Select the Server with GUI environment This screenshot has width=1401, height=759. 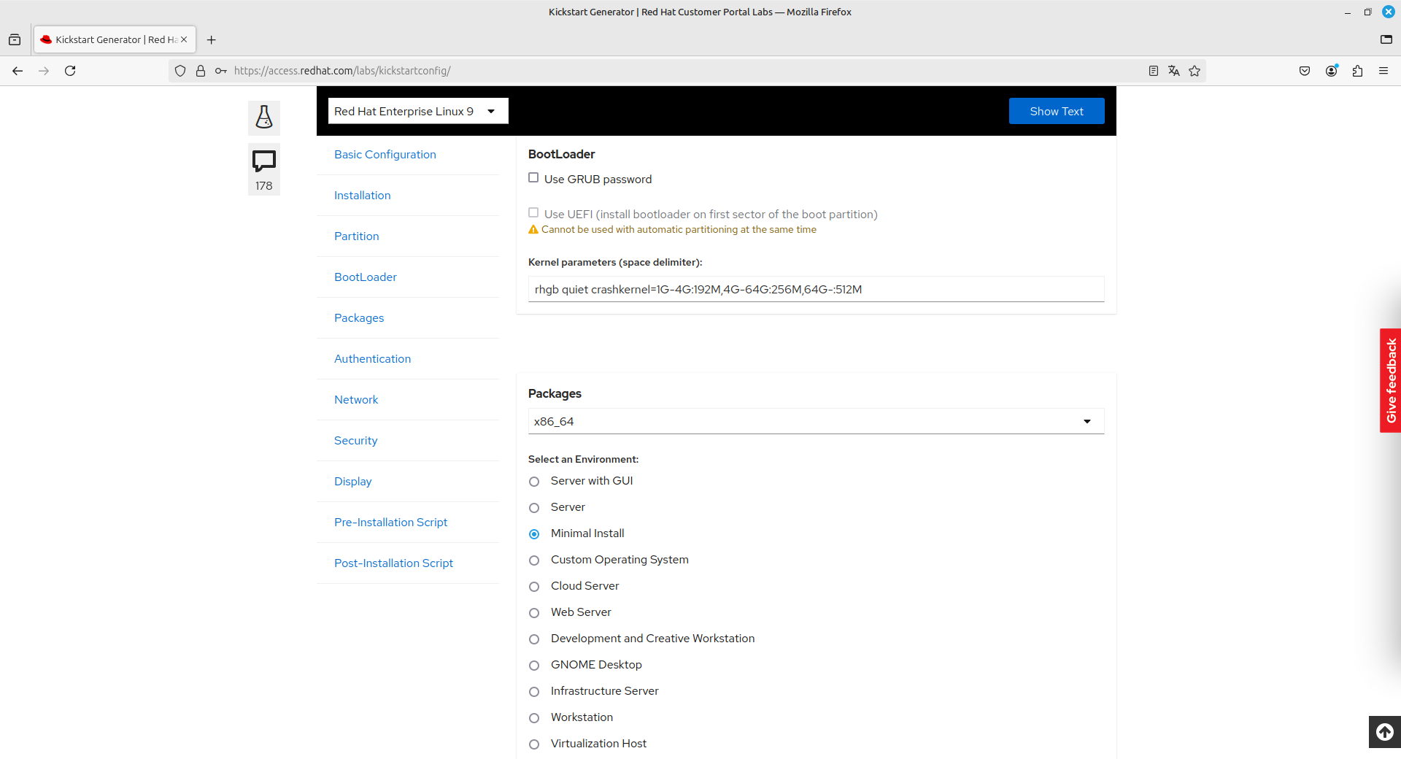[x=534, y=482]
